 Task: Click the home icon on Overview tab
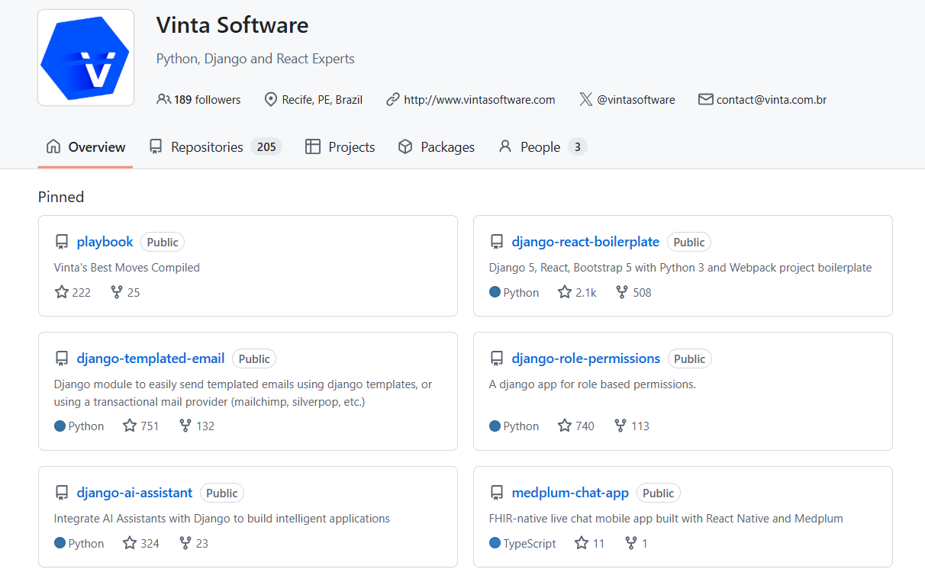[x=53, y=146]
